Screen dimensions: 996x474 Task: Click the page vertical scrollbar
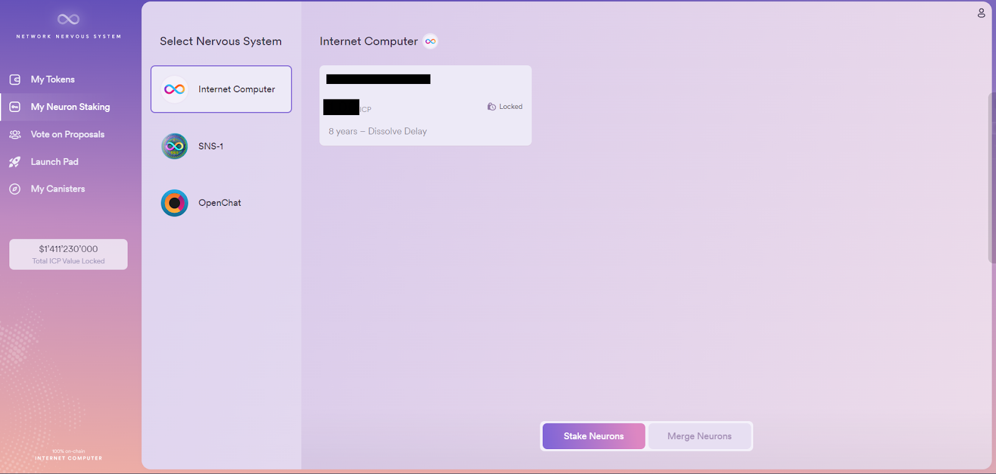click(991, 178)
